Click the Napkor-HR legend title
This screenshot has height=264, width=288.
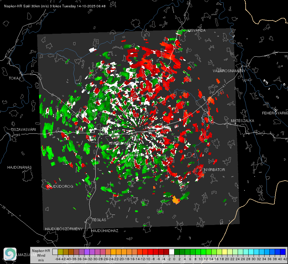point(41,251)
